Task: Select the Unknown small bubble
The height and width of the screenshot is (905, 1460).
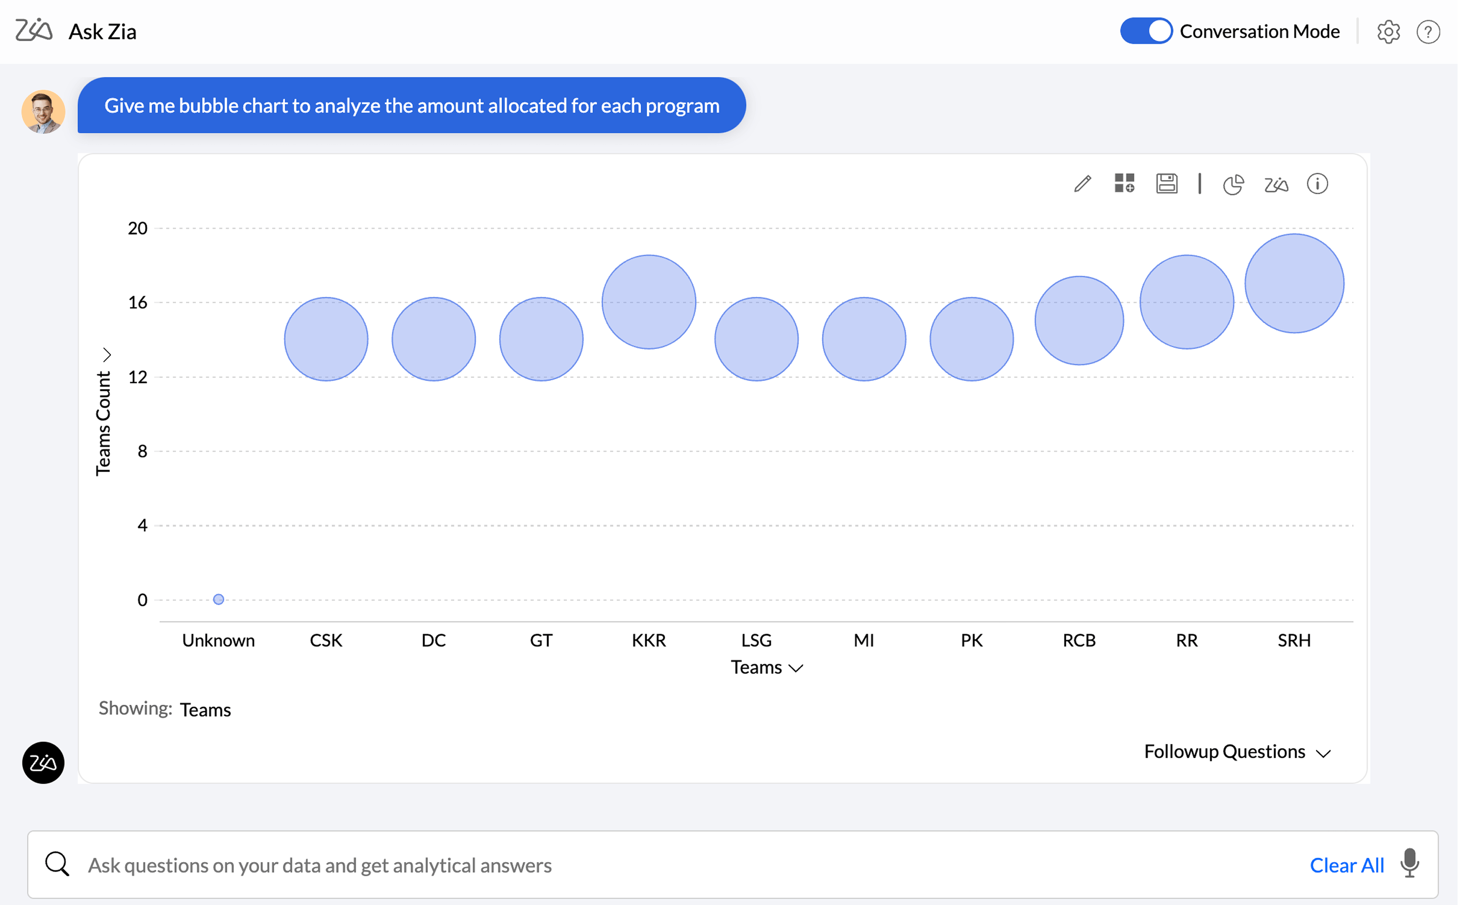Action: pos(219,599)
